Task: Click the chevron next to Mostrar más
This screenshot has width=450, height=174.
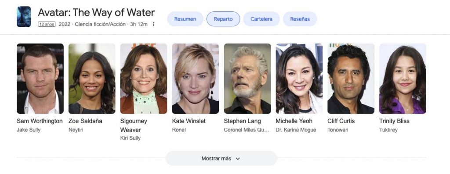Action: coord(238,159)
